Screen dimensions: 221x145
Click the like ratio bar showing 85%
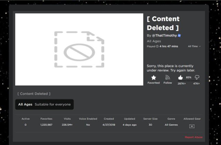[189, 81]
